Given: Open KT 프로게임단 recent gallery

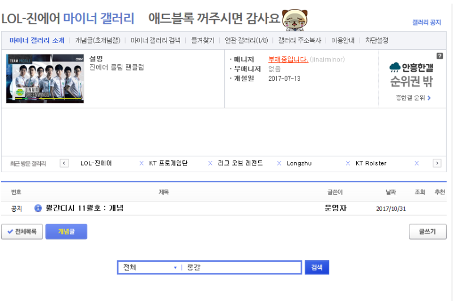Looking at the screenshot, I should [168, 163].
